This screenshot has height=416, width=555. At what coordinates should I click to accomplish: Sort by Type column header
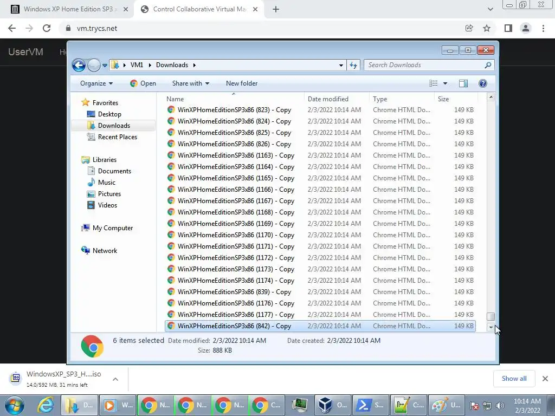(402, 99)
